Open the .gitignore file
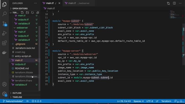The height and width of the screenshot is (104, 185). tap(20, 44)
